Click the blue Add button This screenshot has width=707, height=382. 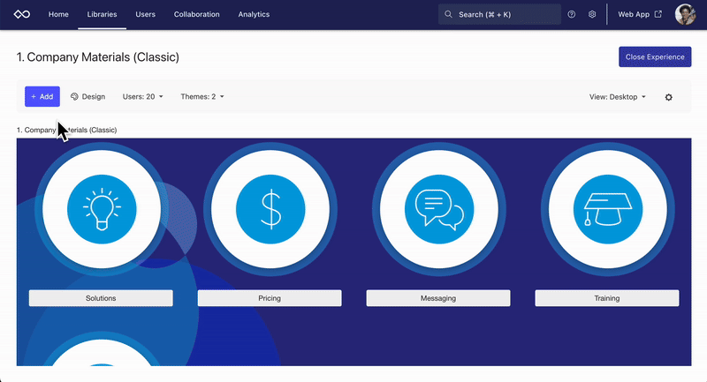coord(42,96)
